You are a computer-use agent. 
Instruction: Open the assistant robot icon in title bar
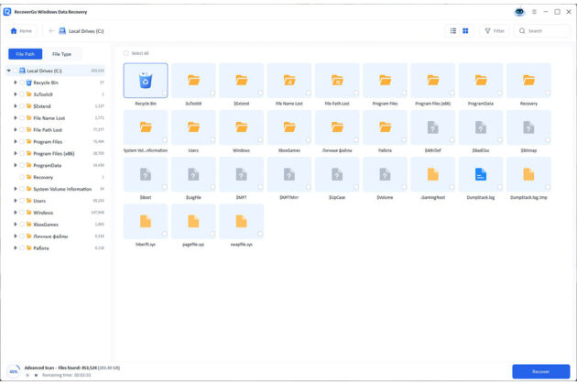[519, 12]
